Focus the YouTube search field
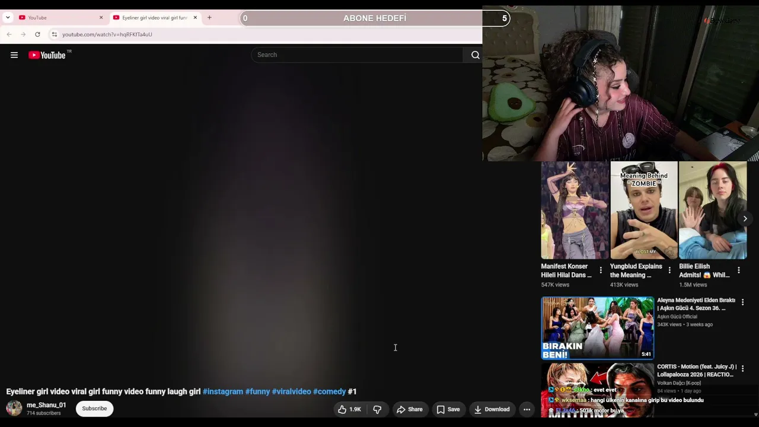This screenshot has height=427, width=759. click(358, 55)
